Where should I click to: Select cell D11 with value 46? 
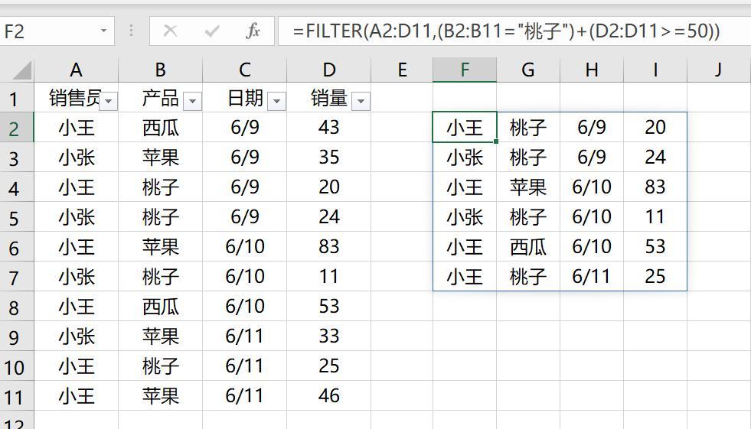pyautogui.click(x=329, y=396)
